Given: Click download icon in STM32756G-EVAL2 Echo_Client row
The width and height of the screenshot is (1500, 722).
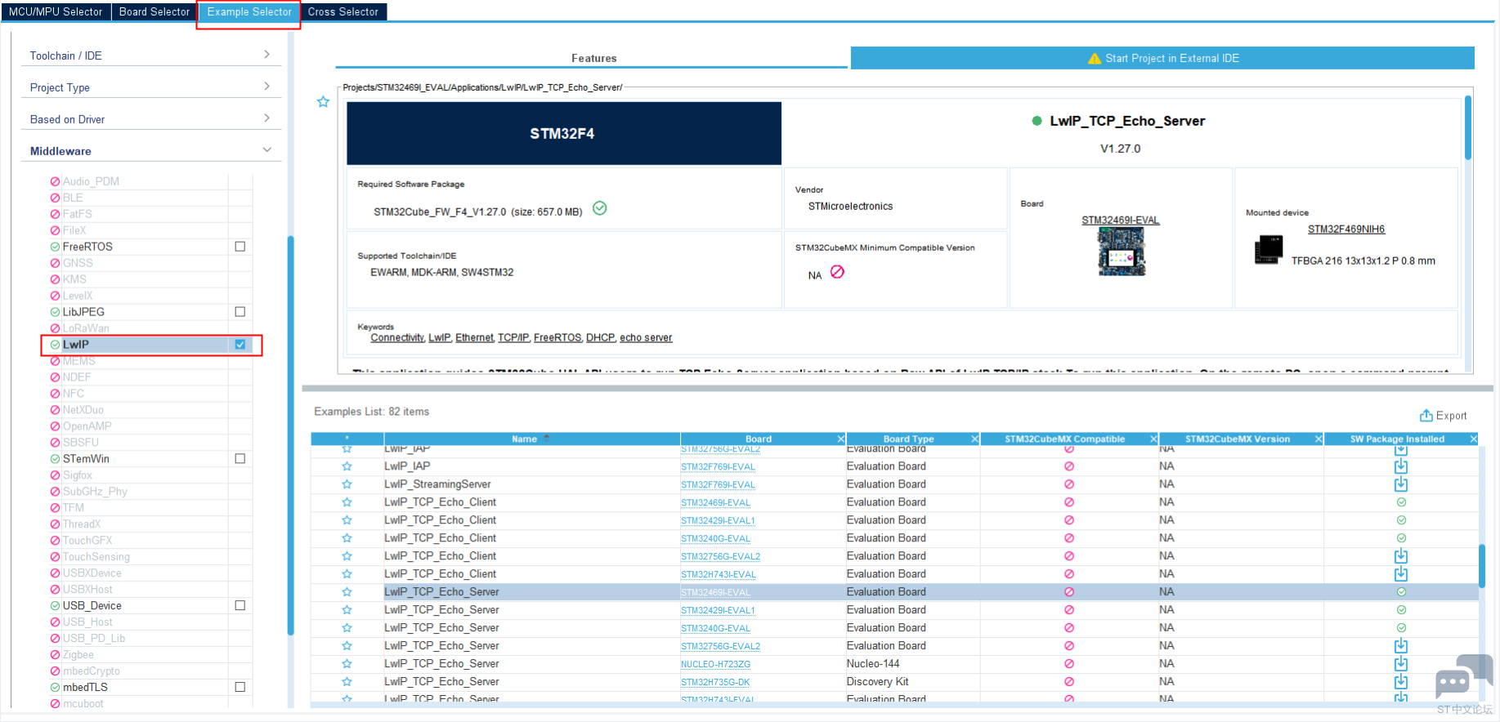Looking at the screenshot, I should click(x=1401, y=556).
